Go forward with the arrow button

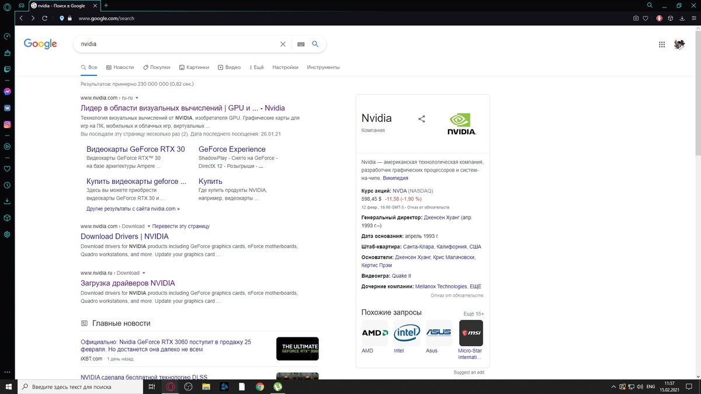(32, 18)
